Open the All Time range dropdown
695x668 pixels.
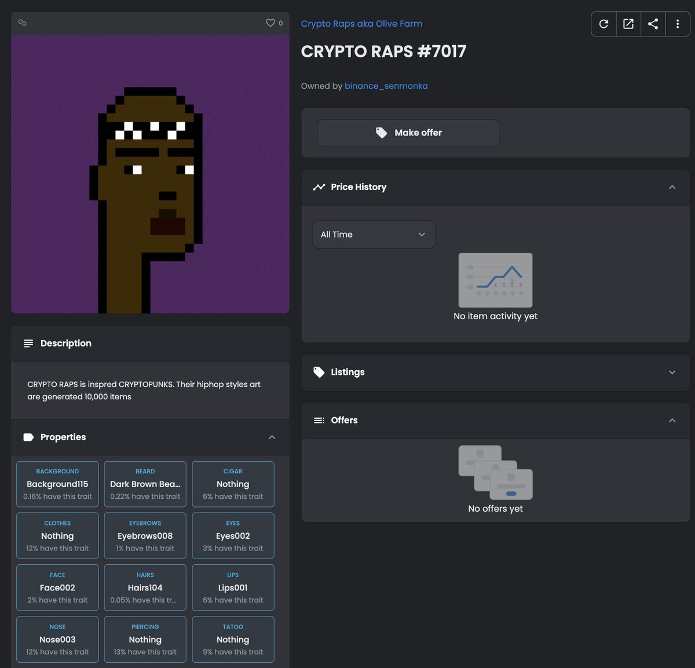click(x=374, y=235)
